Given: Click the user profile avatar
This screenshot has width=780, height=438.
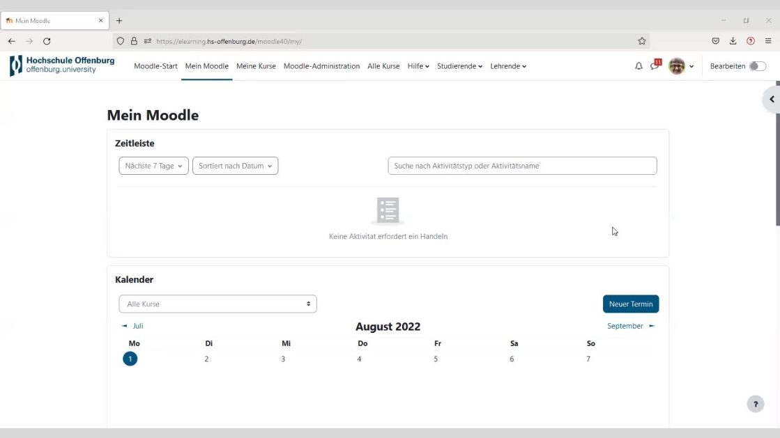Looking at the screenshot, I should click(x=676, y=66).
